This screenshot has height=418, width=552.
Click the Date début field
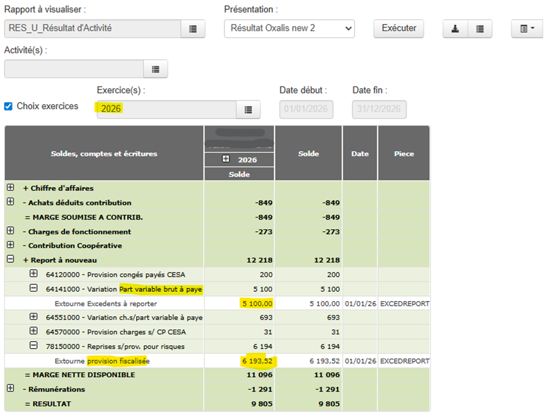(x=306, y=109)
